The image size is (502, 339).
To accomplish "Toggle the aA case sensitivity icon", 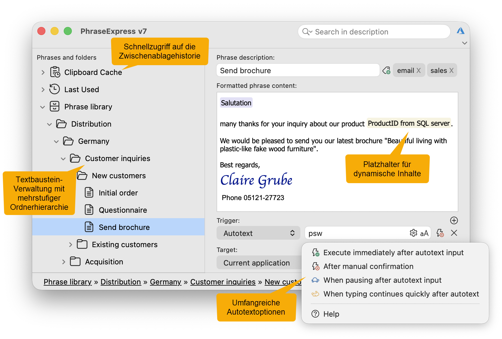I will tap(424, 233).
